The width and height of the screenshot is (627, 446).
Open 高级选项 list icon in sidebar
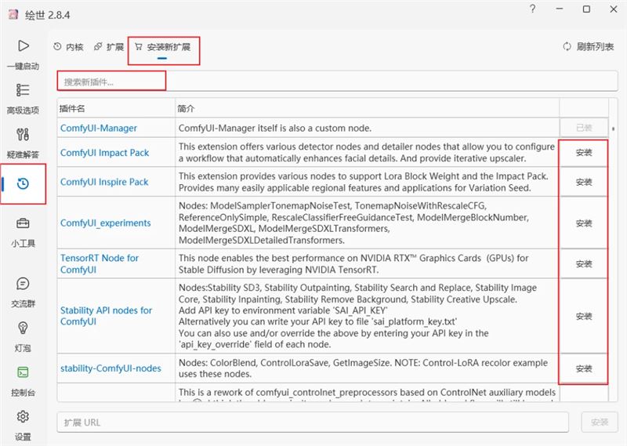[23, 90]
